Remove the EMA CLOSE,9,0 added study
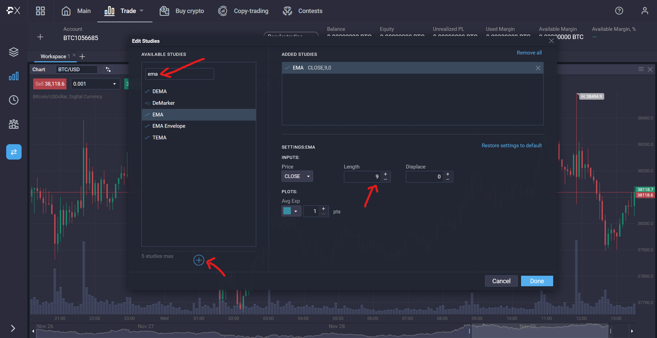This screenshot has height=338, width=657. point(538,68)
